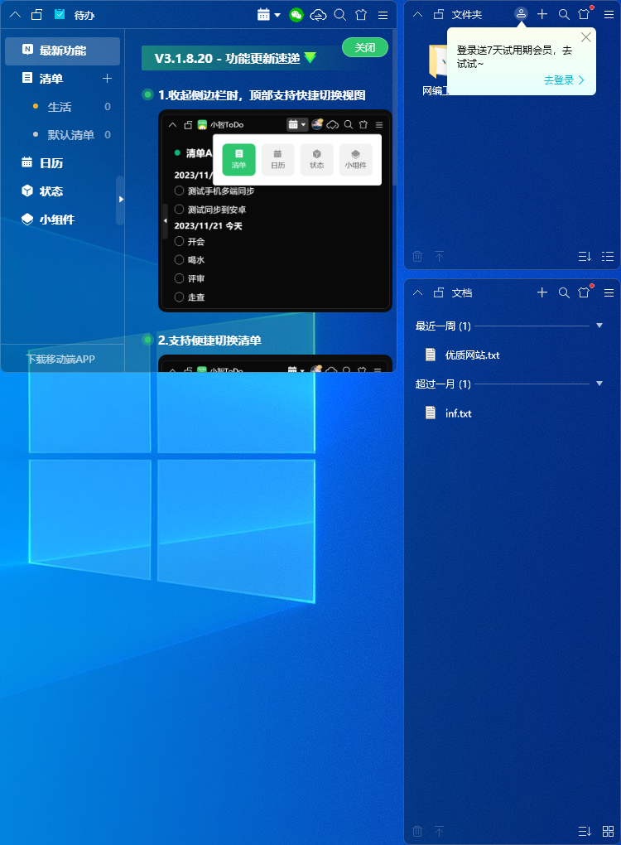Open skin (shirt) icon in 待办 widget
621x845 pixels.
coord(361,15)
